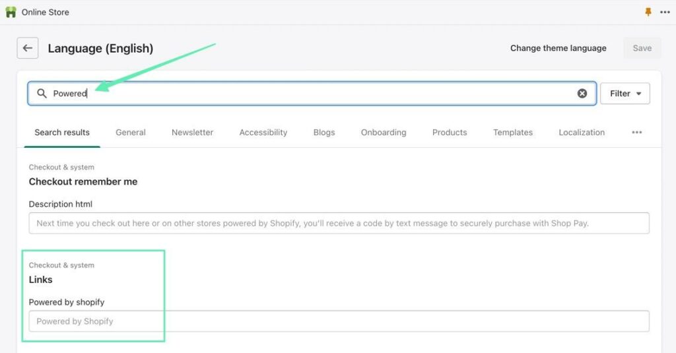The image size is (676, 353).
Task: Go back using the arrow button
Action: pos(27,48)
